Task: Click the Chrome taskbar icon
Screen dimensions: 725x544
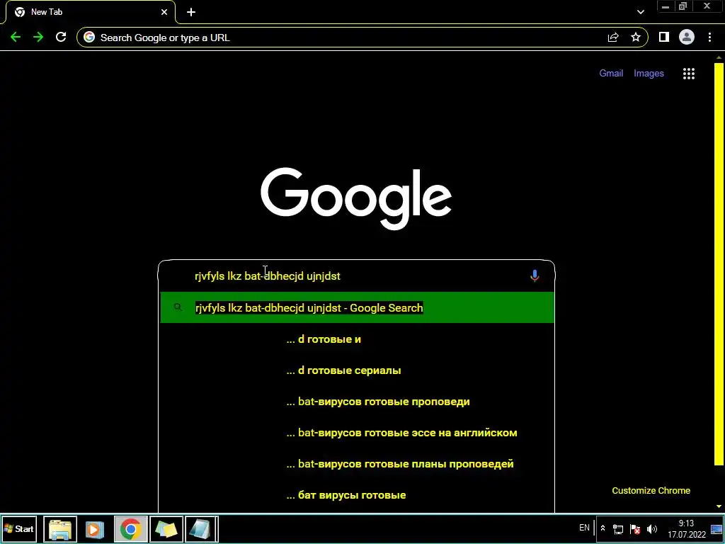Action: 130,528
